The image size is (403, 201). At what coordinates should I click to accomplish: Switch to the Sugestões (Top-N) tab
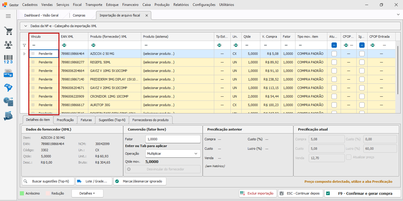pyautogui.click(x=112, y=120)
